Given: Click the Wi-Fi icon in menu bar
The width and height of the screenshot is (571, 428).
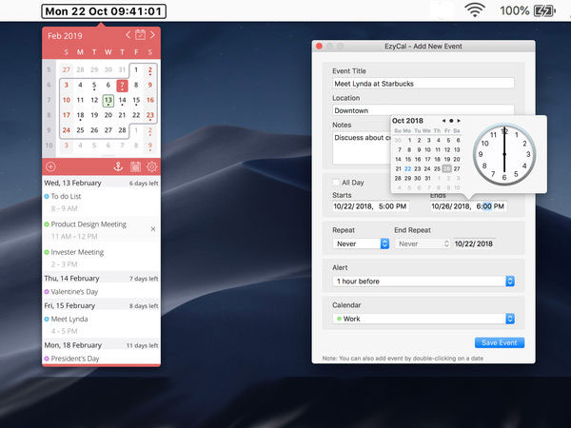Looking at the screenshot, I should coord(475,10).
